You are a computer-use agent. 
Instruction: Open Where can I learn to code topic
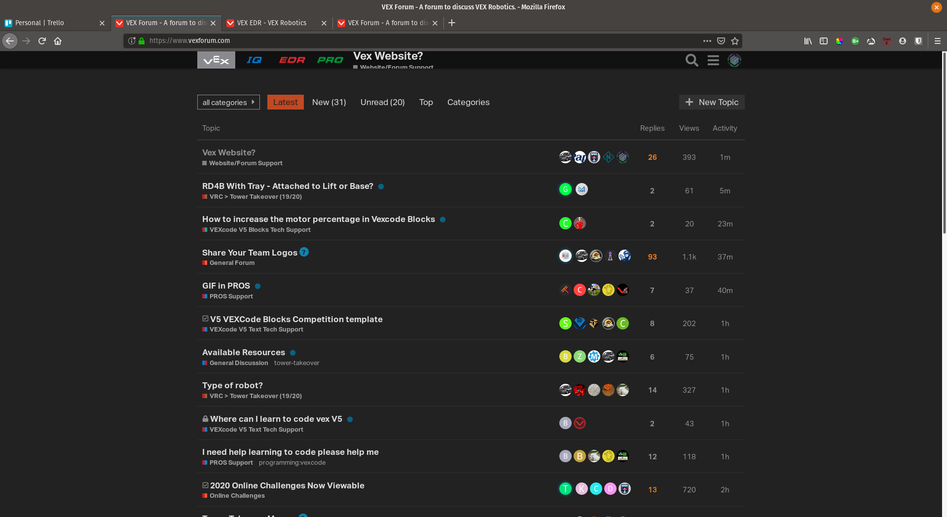(276, 419)
